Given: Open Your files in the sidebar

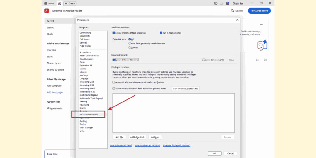Looking at the screenshot, I should [52, 50].
